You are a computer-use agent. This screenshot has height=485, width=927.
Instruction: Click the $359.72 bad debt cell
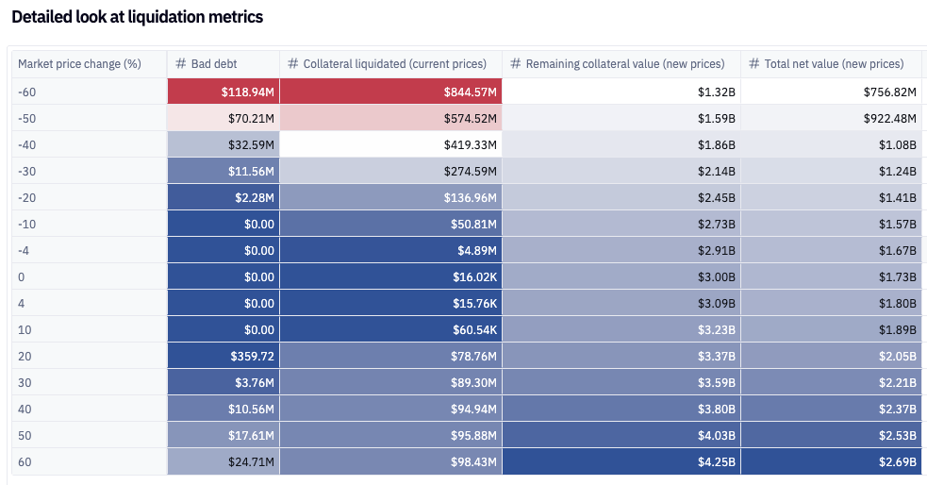point(223,356)
